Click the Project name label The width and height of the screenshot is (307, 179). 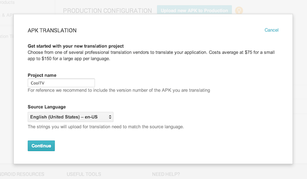(x=42, y=75)
